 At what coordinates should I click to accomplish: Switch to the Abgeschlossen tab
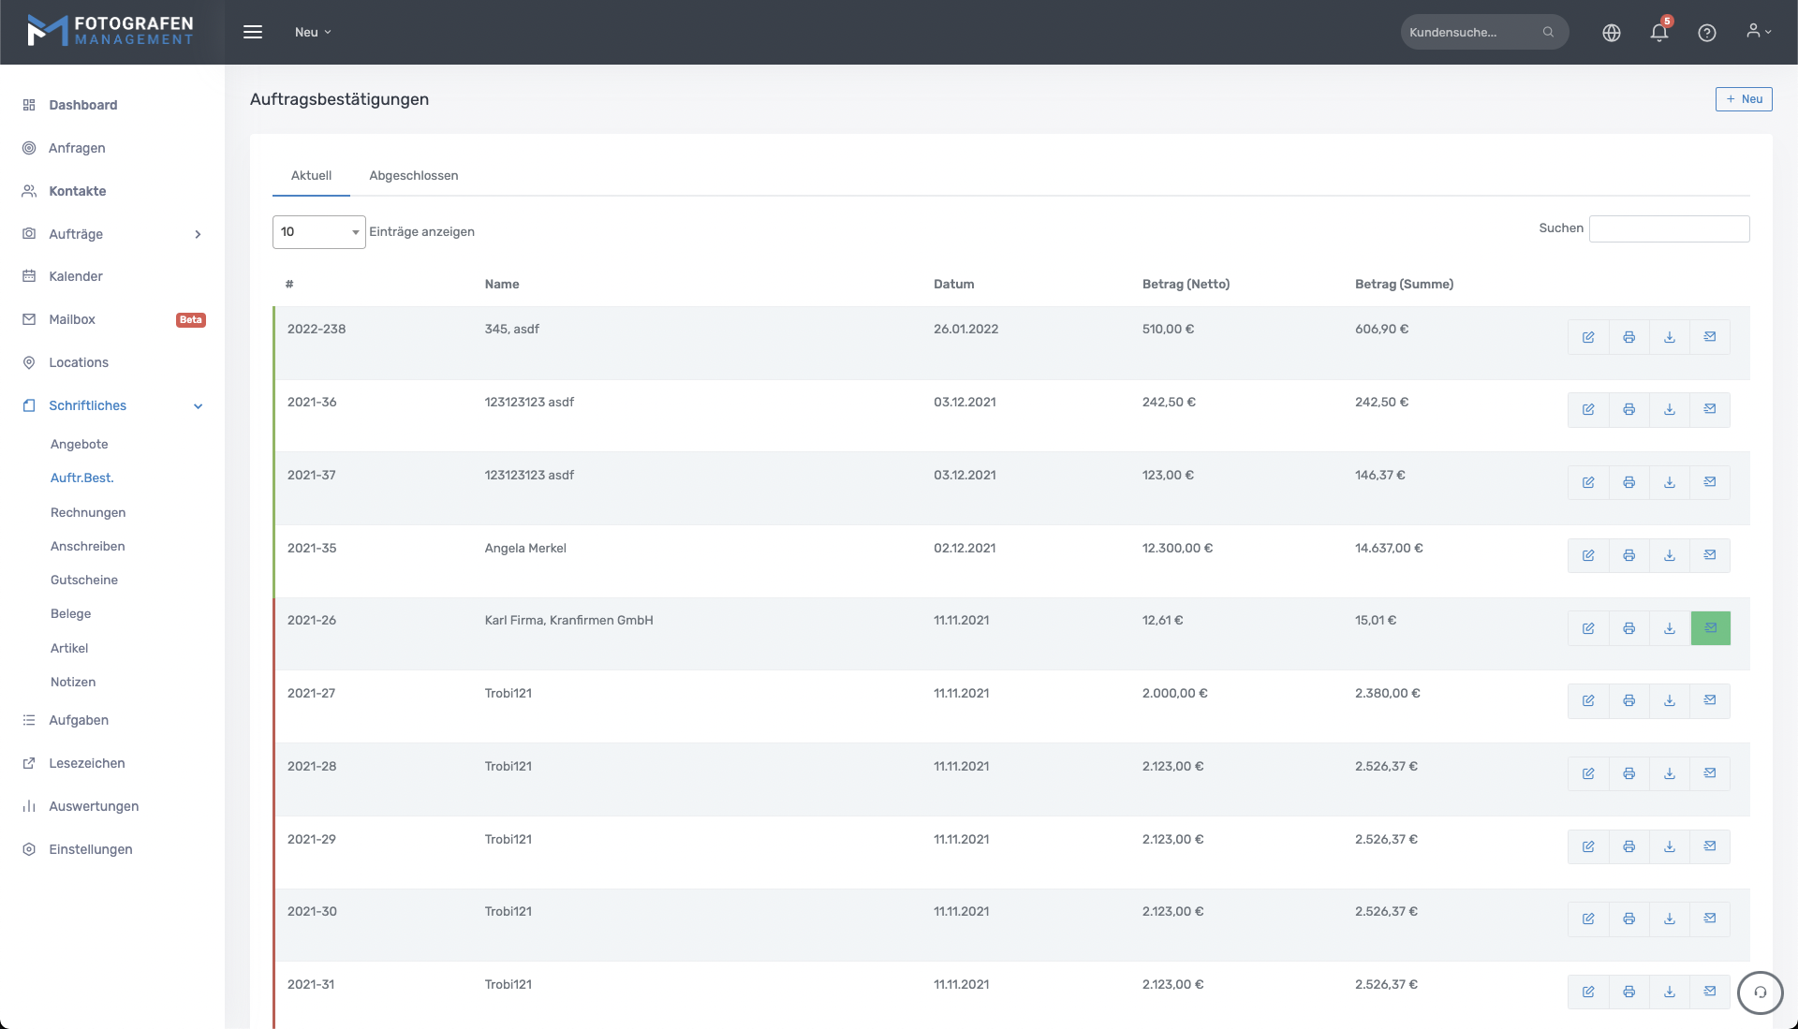coord(413,176)
